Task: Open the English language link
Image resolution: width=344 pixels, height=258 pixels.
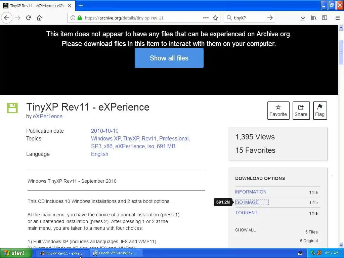Action: [x=99, y=154]
